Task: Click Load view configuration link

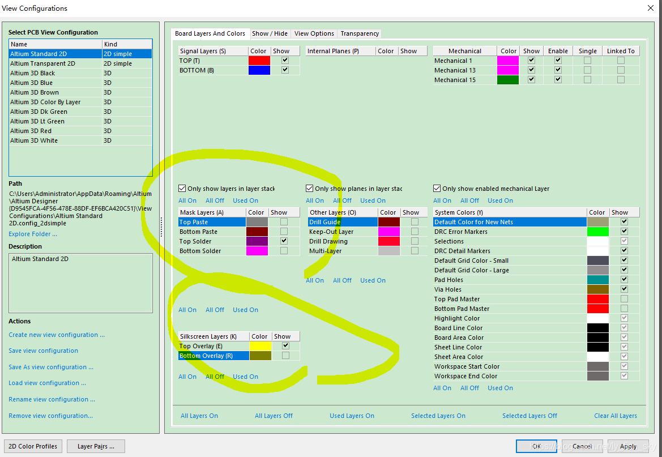Action: click(48, 383)
